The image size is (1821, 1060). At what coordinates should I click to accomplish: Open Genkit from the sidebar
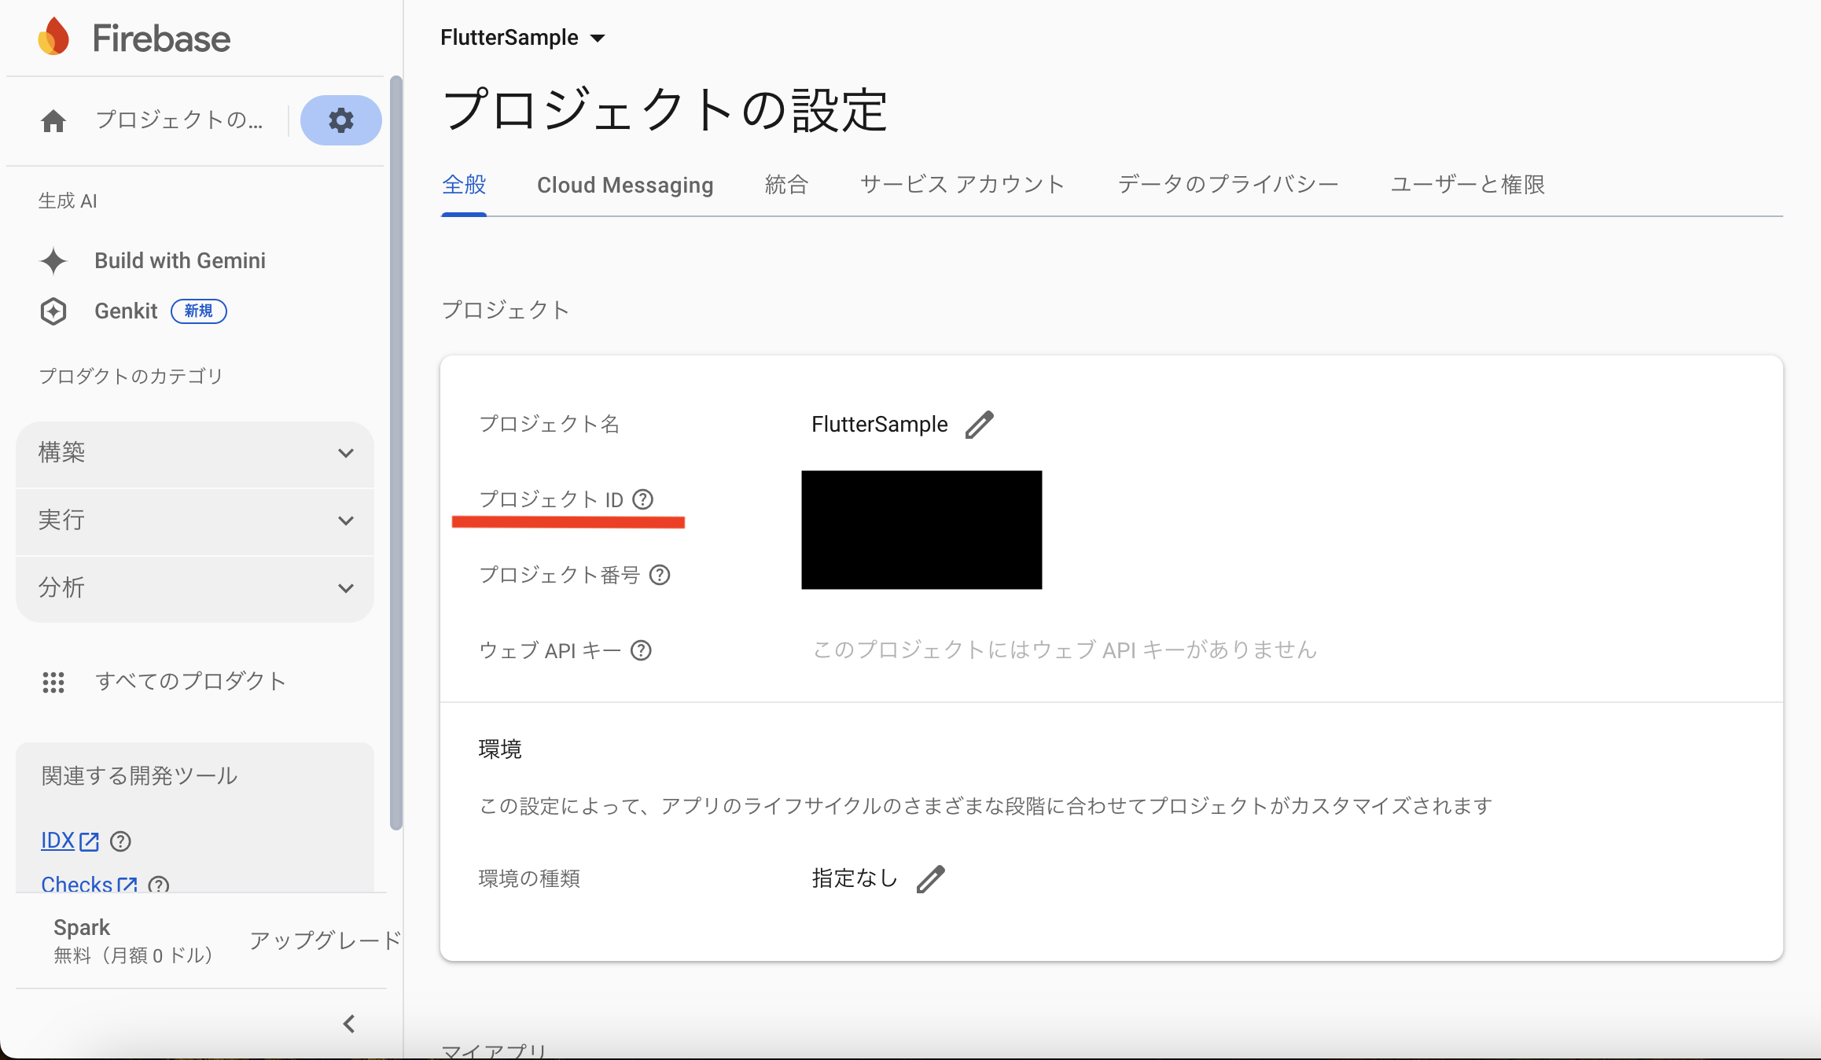click(x=125, y=311)
